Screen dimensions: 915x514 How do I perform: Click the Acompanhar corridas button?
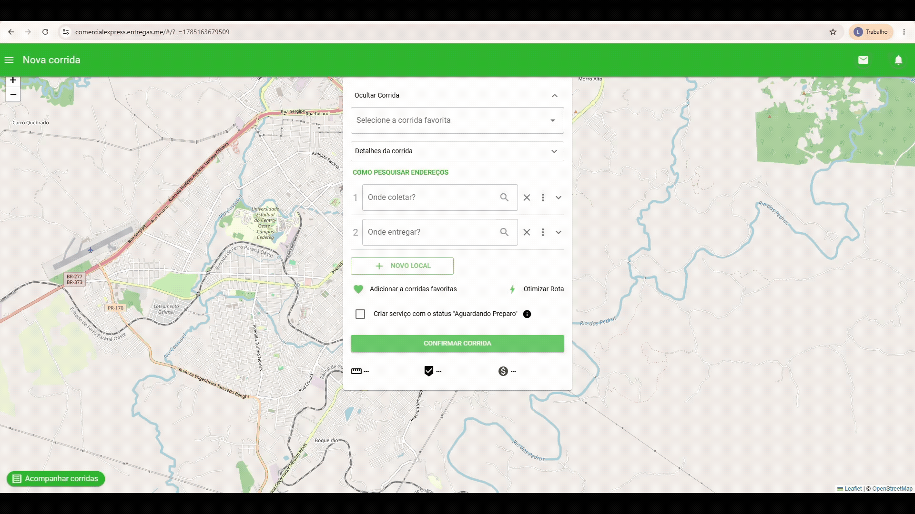[56, 479]
